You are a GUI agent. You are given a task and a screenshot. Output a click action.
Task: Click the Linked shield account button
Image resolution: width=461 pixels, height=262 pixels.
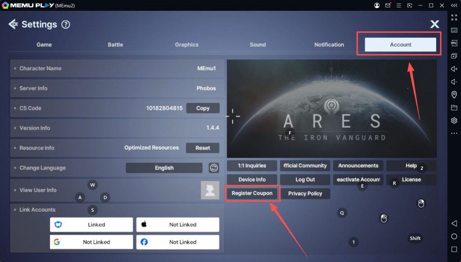click(91, 225)
